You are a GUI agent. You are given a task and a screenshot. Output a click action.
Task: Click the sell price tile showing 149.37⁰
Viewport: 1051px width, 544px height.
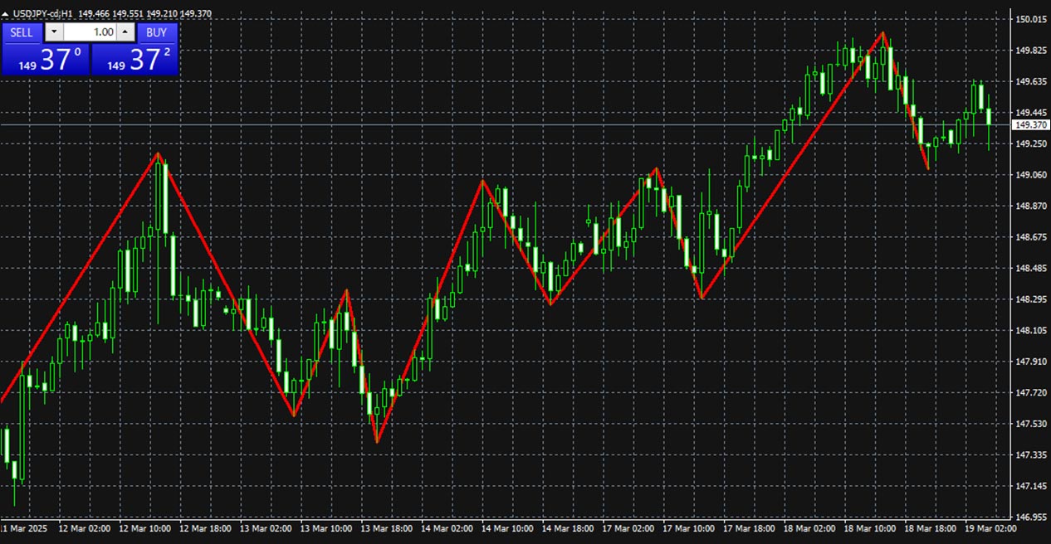pyautogui.click(x=45, y=60)
